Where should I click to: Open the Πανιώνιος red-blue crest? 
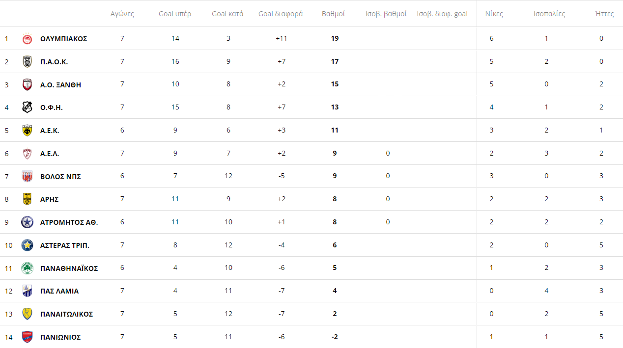[28, 337]
